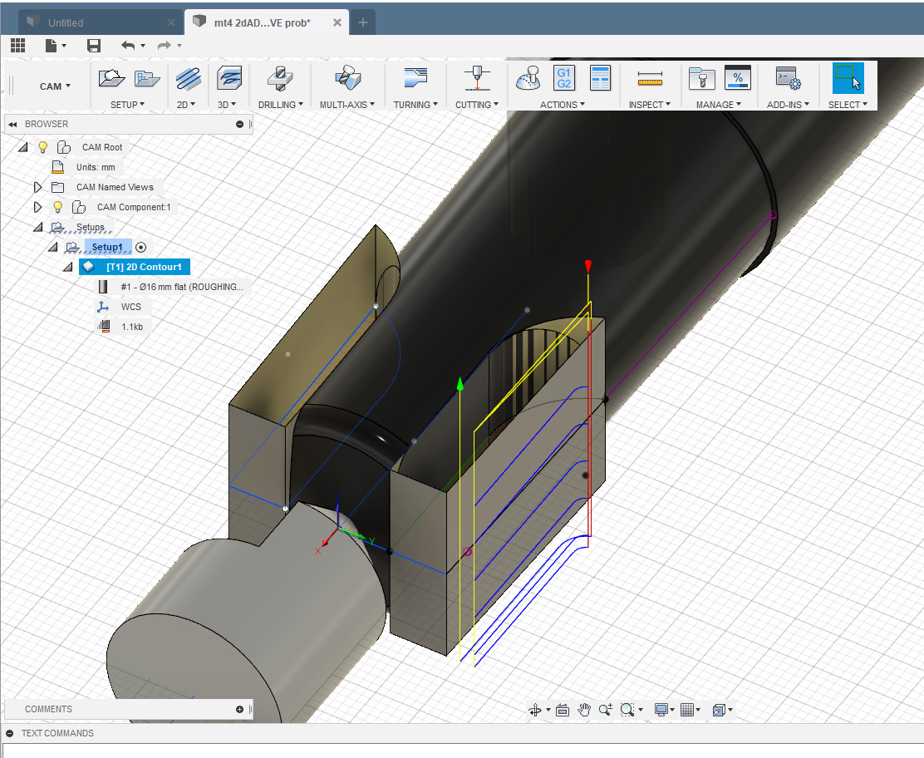This screenshot has height=758, width=924.
Task: Click the Drilling toolbar icon
Action: pos(280,80)
